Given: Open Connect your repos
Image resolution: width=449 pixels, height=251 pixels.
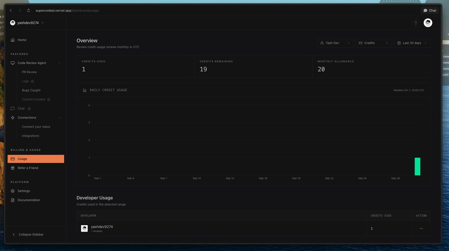Looking at the screenshot, I should coord(36,127).
